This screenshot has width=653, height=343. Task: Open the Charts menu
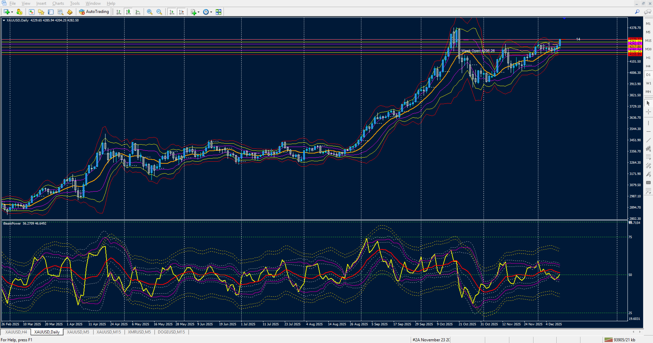pyautogui.click(x=58, y=3)
